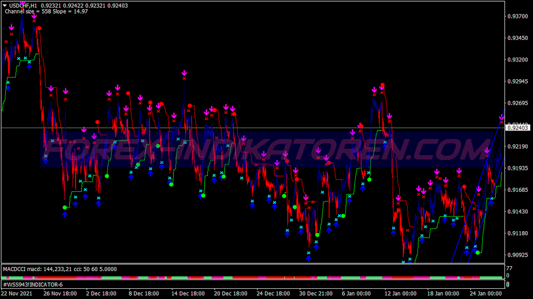Click the 'Channel size = 558 Slope = 14.97' label
Viewport: 533px width, 299px height.
[x=46, y=11]
